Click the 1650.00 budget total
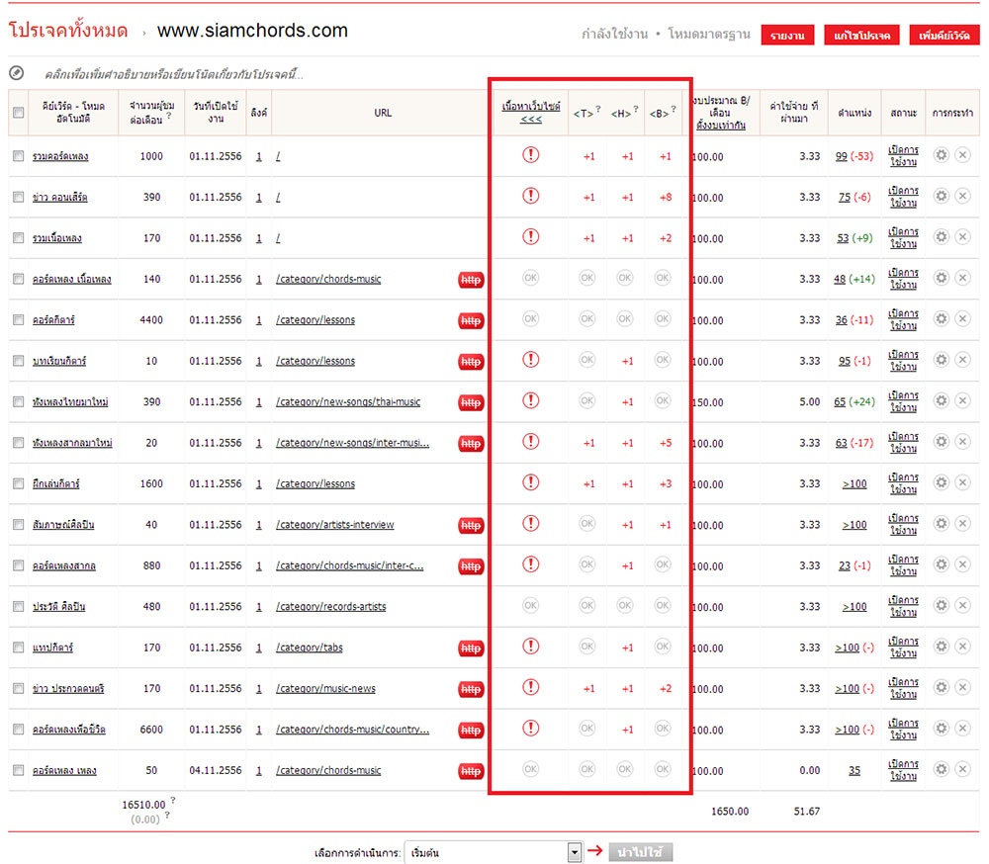Viewport: 989px width, 864px height. click(x=730, y=812)
